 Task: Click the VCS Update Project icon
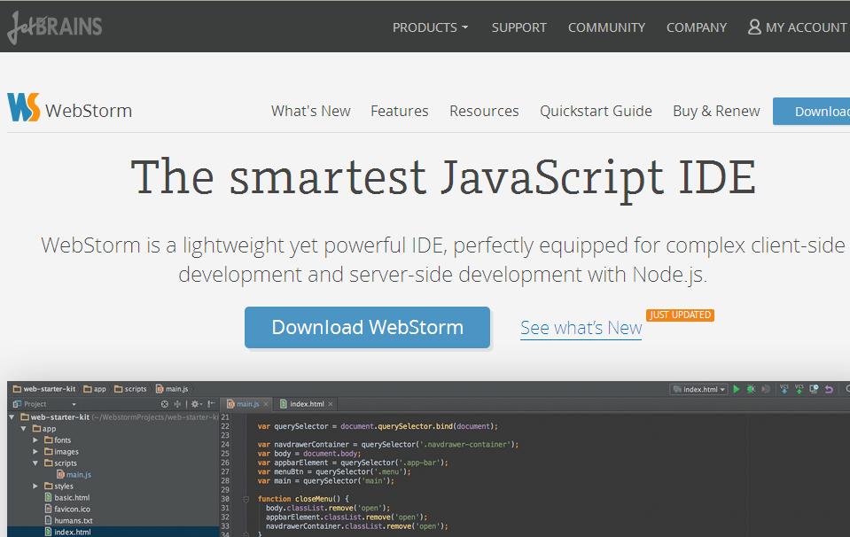click(784, 388)
